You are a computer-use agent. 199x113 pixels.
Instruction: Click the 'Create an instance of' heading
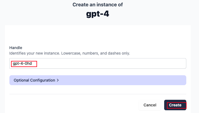98,5
